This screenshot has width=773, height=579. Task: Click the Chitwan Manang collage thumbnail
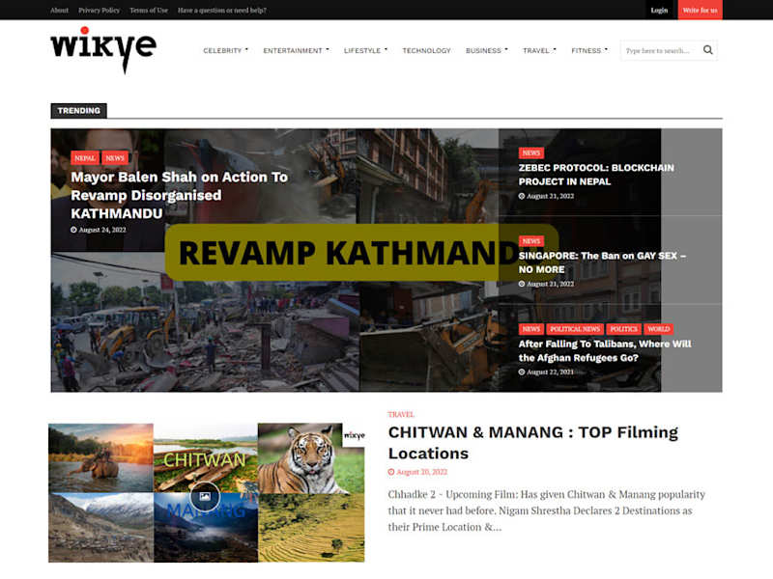pos(207,493)
